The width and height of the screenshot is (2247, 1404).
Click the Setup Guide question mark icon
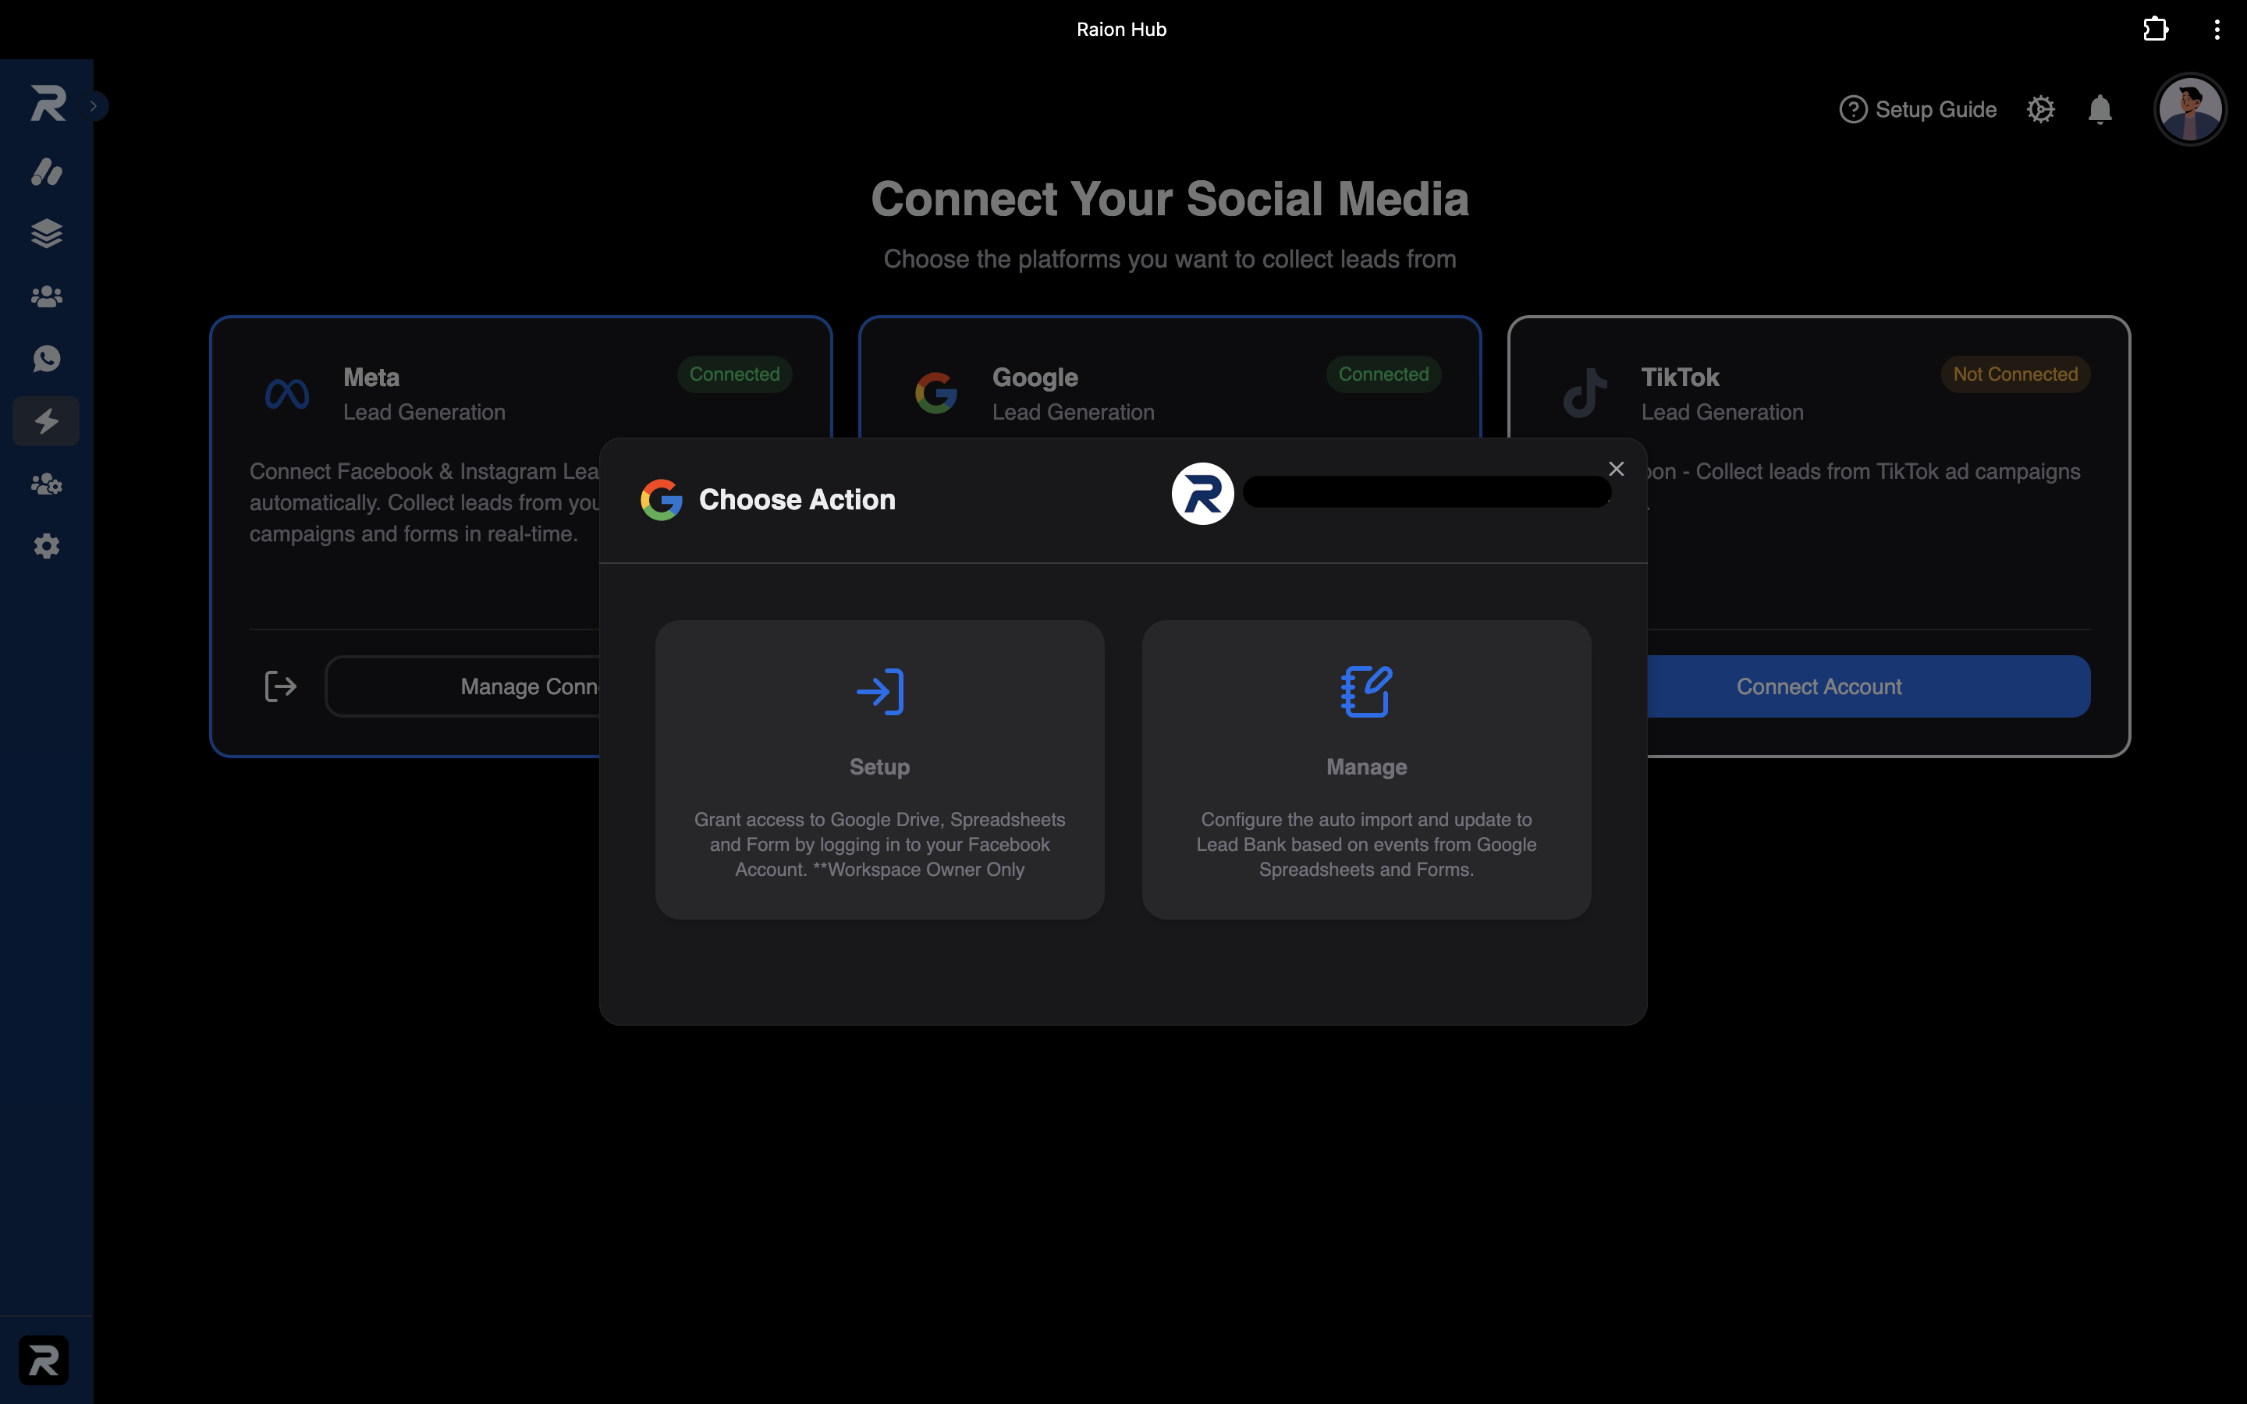tap(1852, 109)
